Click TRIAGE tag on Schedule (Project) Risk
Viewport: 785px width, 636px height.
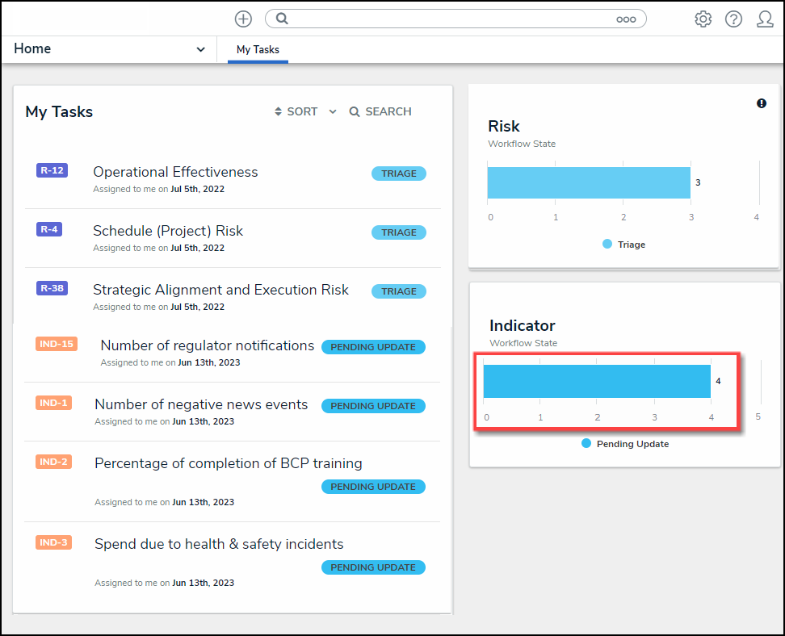(398, 232)
